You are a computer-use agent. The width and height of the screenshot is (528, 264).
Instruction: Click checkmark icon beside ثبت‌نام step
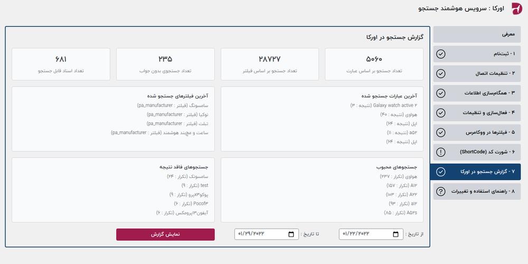pos(440,54)
